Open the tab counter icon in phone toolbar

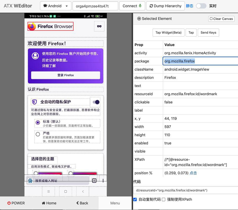click(94, 181)
